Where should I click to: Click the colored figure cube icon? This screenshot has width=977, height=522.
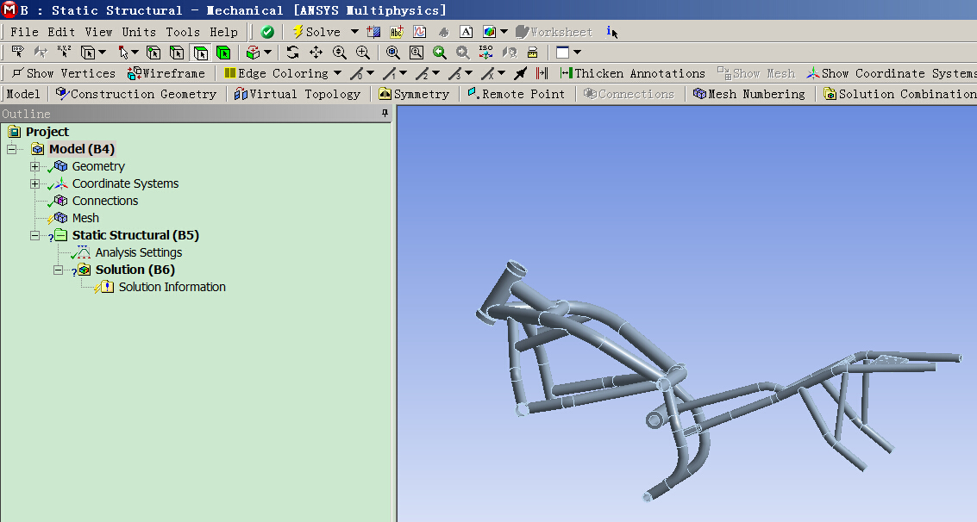[x=490, y=32]
